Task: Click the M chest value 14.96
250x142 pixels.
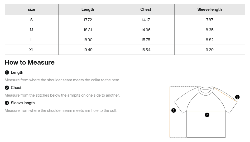Action: [x=146, y=30]
